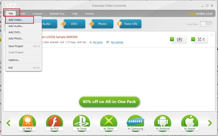Select the to Apple output format
Viewport: 218px width, 136px height.
pyautogui.click(x=190, y=123)
